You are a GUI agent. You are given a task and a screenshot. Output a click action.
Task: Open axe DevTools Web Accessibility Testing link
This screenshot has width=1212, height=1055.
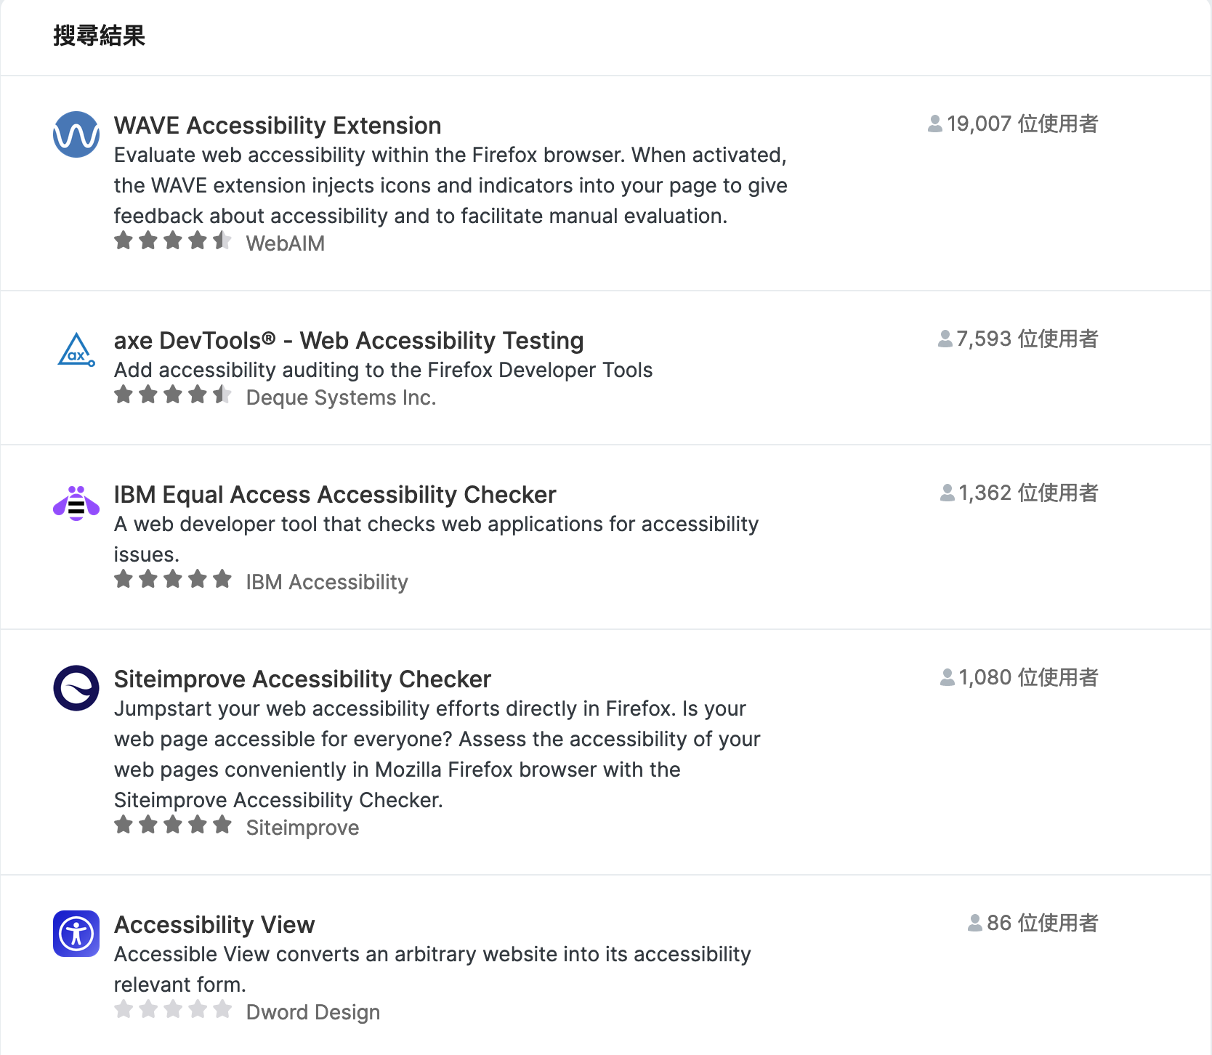349,340
